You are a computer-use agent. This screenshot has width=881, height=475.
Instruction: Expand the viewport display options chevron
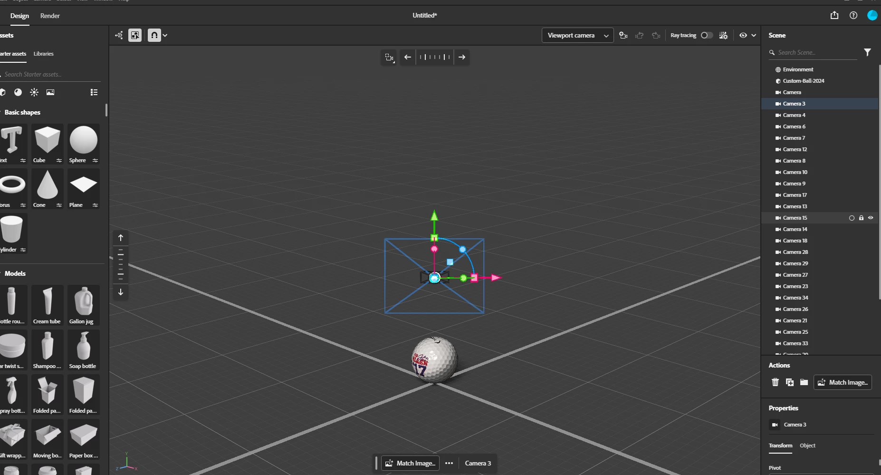coord(754,35)
